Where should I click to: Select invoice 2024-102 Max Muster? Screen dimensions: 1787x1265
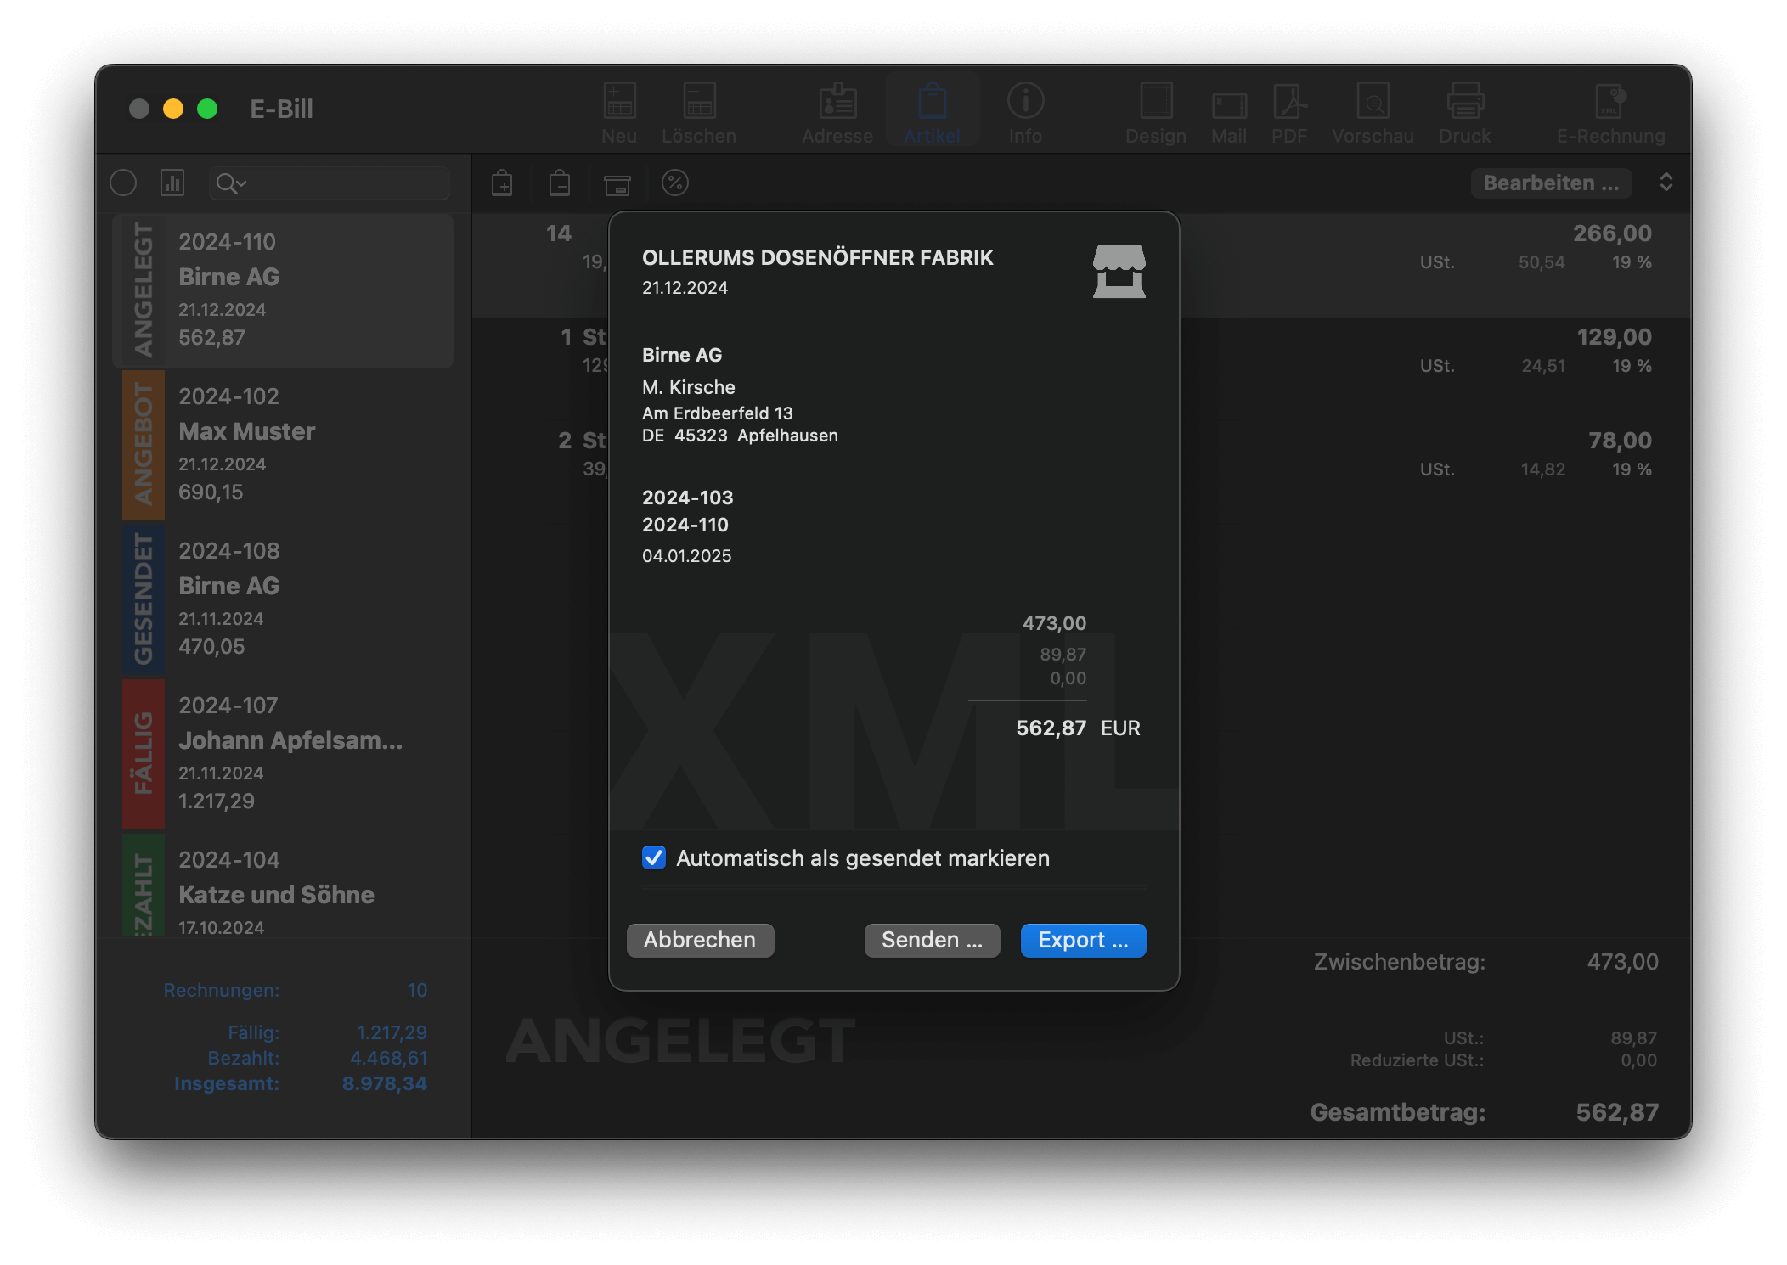pyautogui.click(x=289, y=443)
